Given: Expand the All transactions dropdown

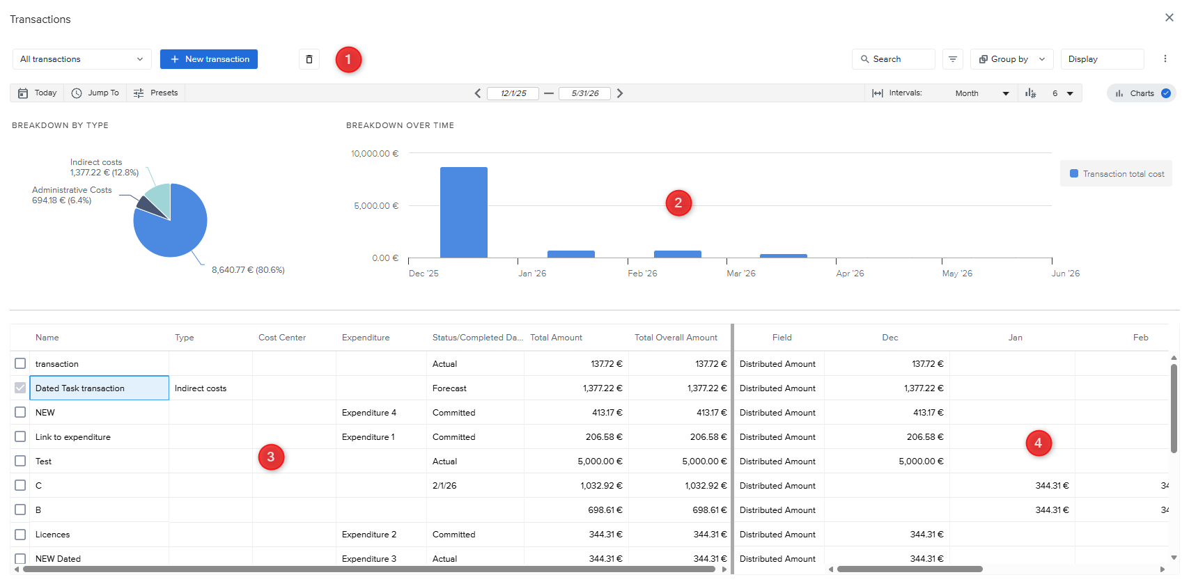Looking at the screenshot, I should coord(81,59).
